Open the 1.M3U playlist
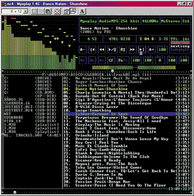 pyautogui.click(x=31, y=125)
